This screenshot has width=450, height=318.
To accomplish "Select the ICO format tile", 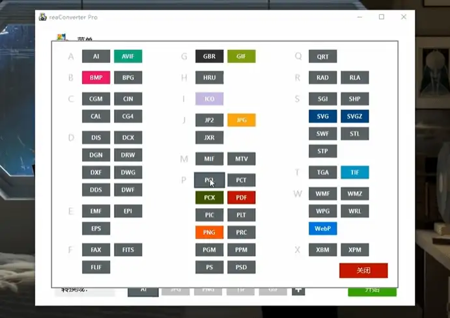I will click(209, 99).
